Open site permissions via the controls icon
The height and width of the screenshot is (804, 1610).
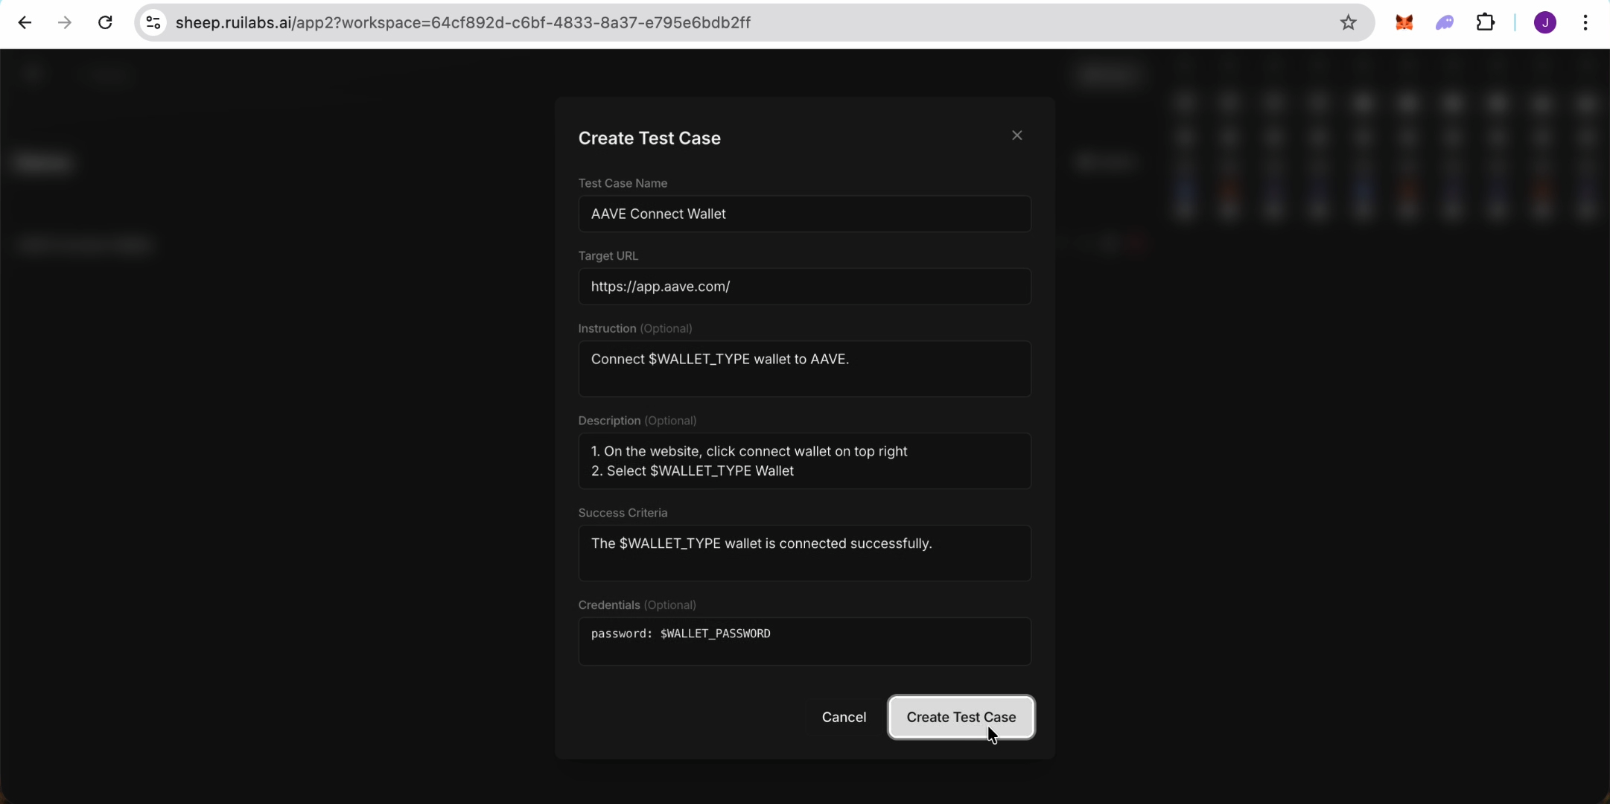(152, 22)
